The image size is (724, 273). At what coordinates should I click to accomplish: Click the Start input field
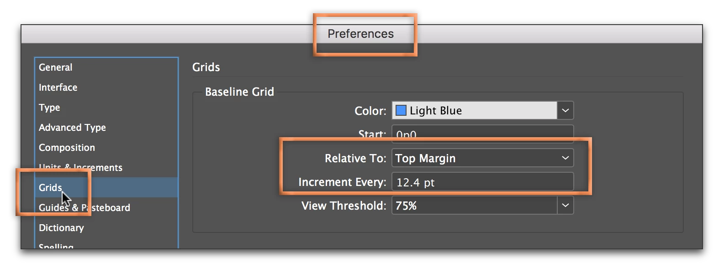click(x=482, y=133)
